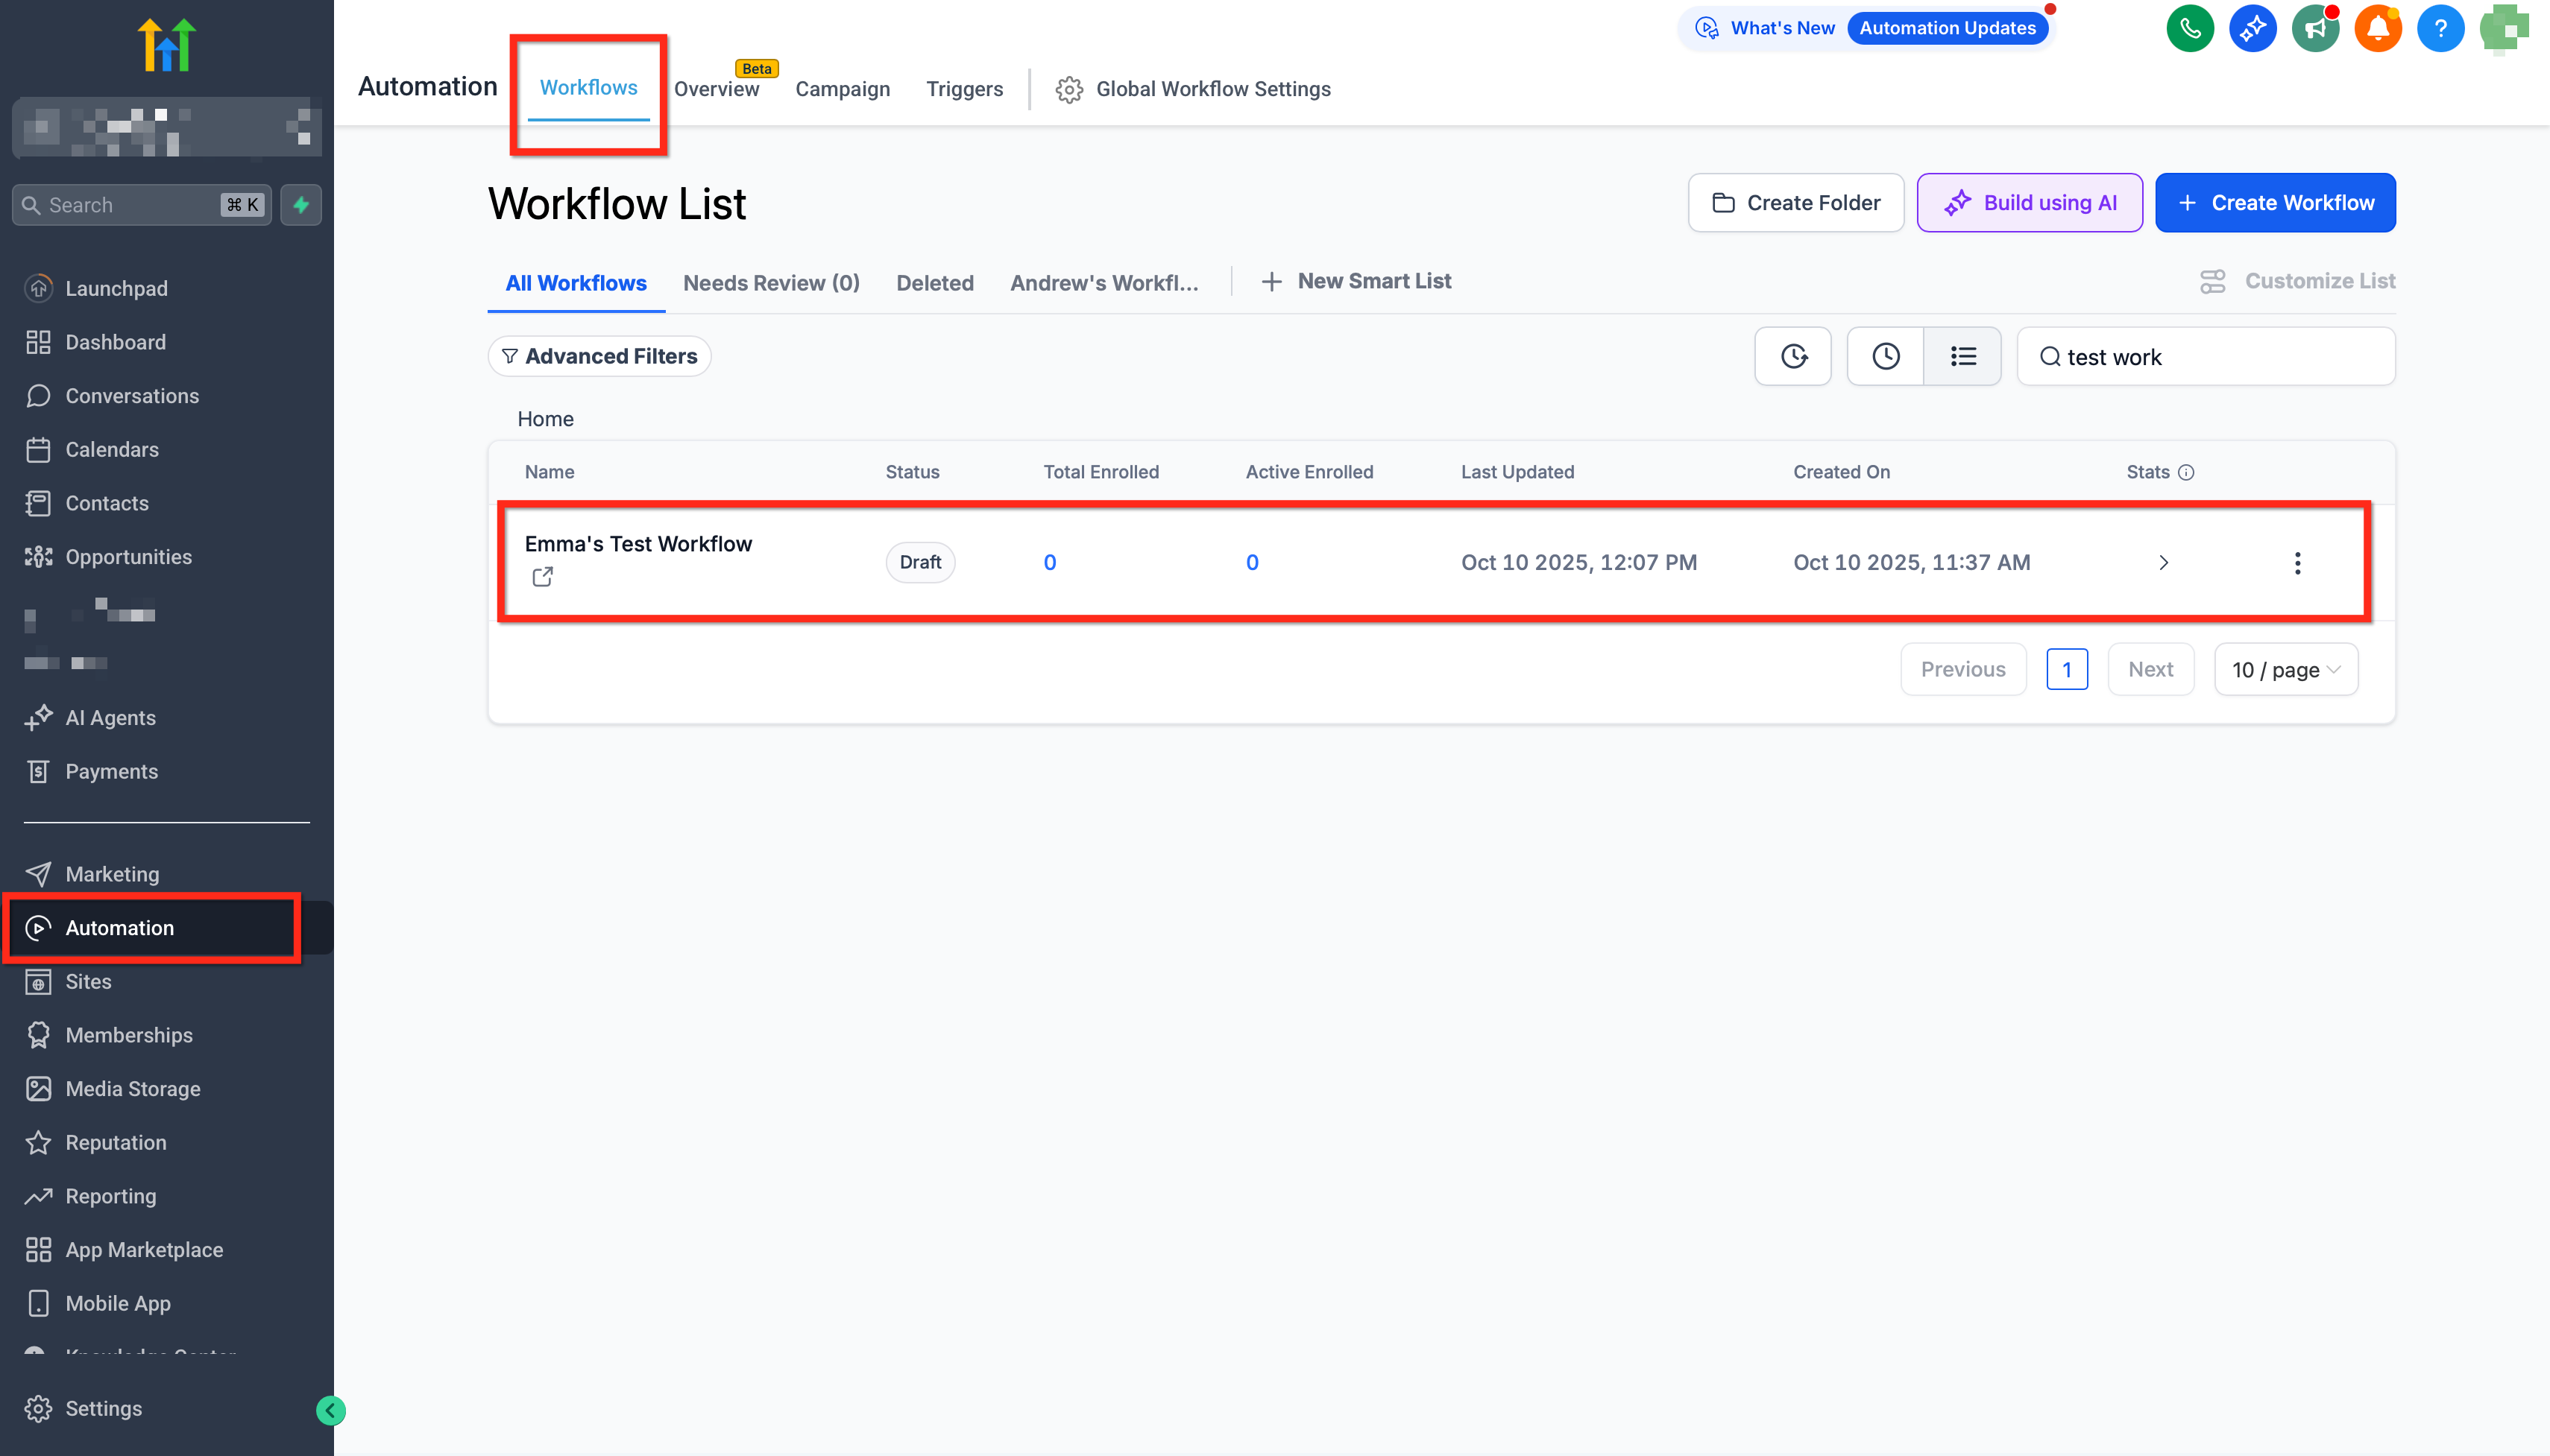Click the Build using AI button
Image resolution: width=2550 pixels, height=1456 pixels.
(x=2029, y=203)
